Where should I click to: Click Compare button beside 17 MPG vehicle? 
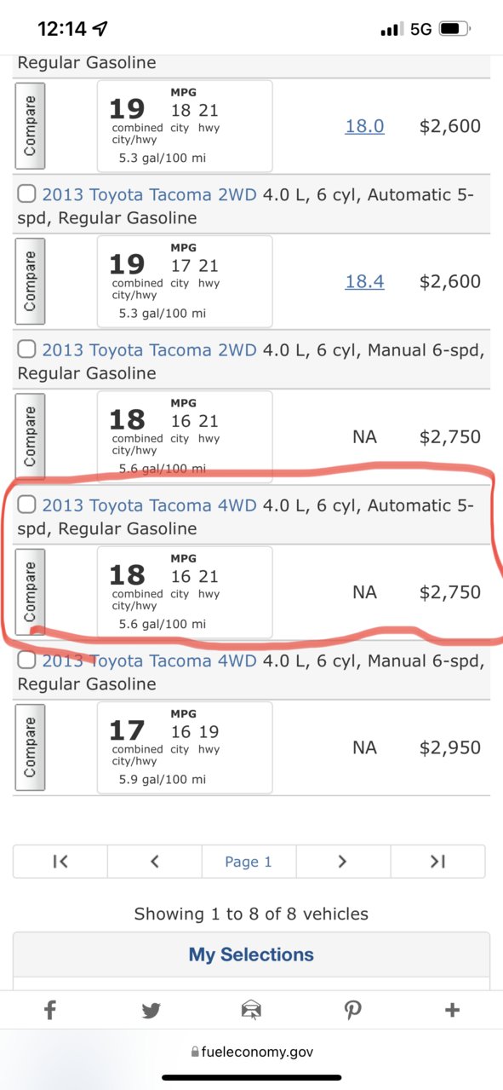(x=30, y=747)
